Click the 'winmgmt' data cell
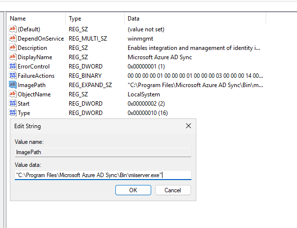Viewport: 297px width, 228px height. point(140,39)
